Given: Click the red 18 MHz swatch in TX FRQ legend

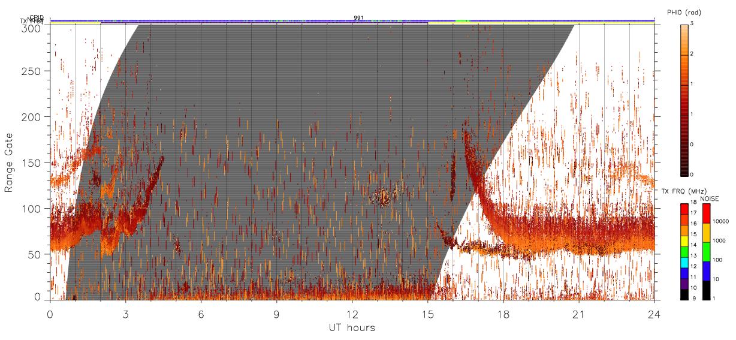Looking at the screenshot, I should pos(684,209).
